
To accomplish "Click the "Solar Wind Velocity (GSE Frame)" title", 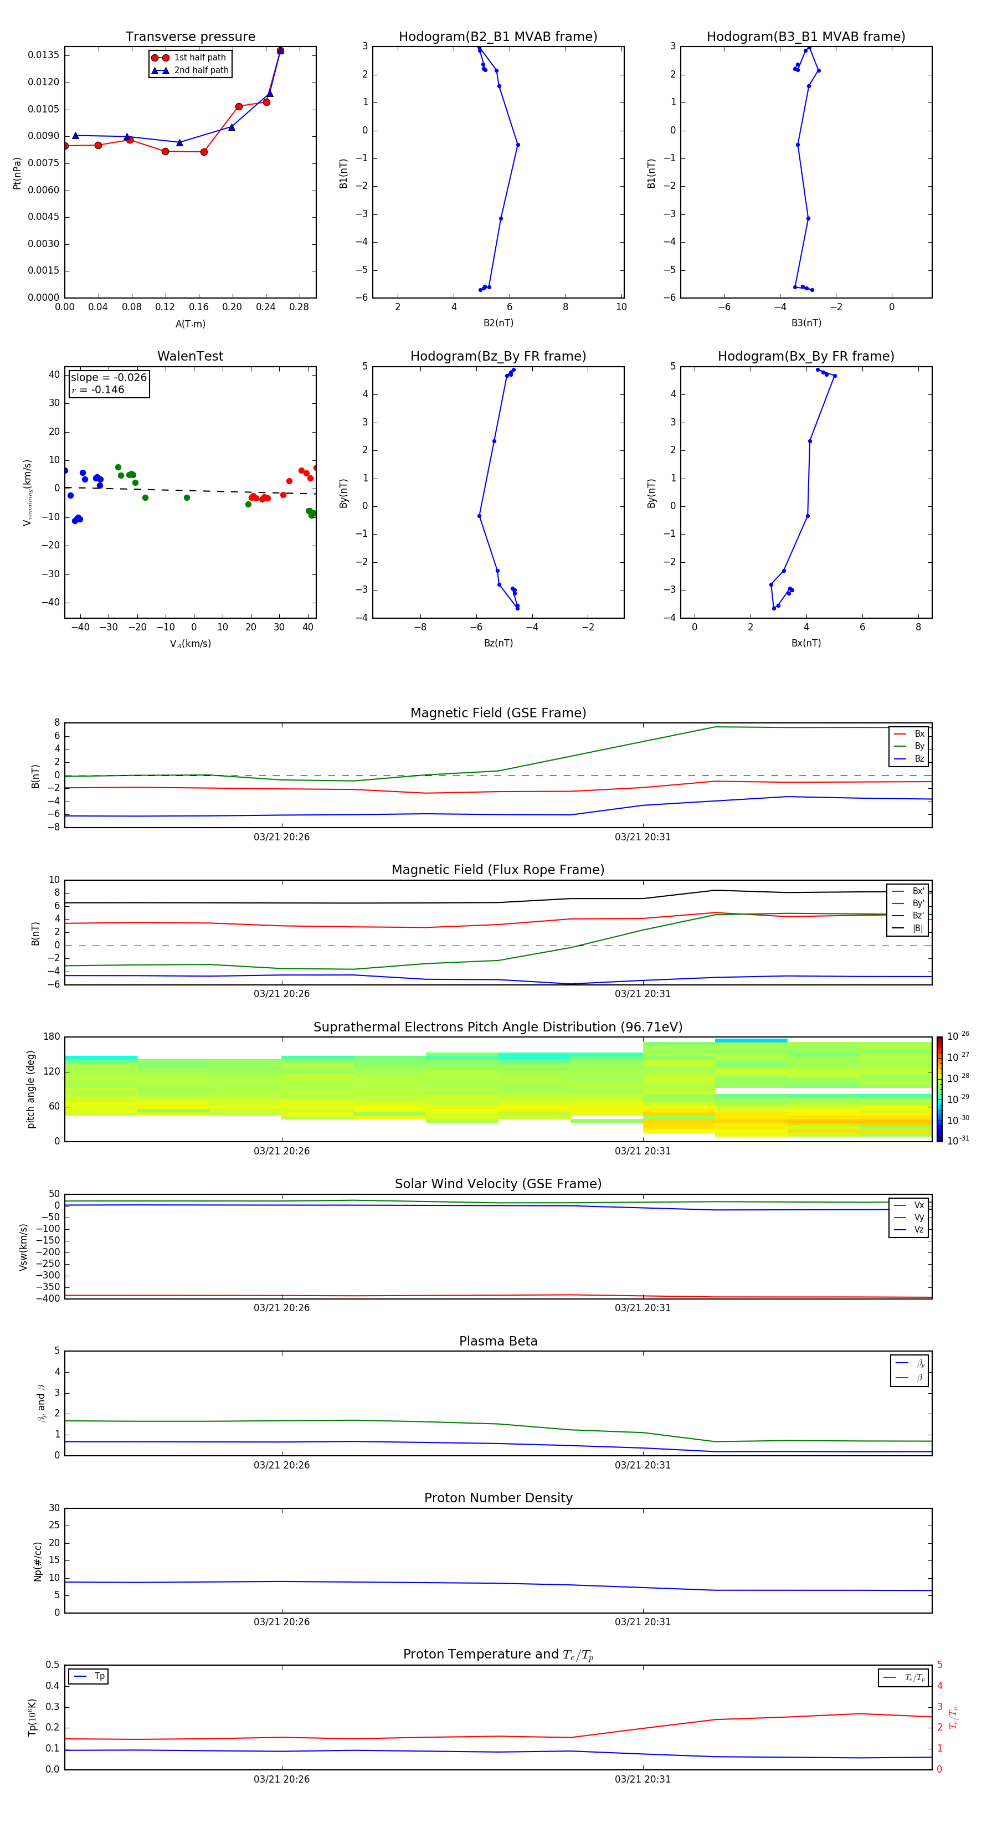I will (498, 1184).
